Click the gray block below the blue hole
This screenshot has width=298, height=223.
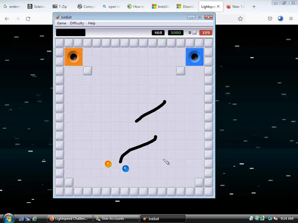point(180,71)
